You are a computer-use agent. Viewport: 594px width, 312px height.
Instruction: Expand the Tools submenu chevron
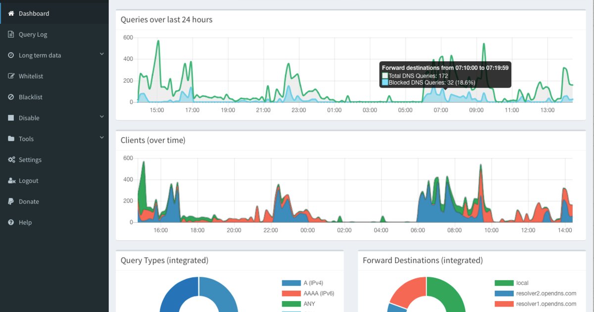coord(101,138)
